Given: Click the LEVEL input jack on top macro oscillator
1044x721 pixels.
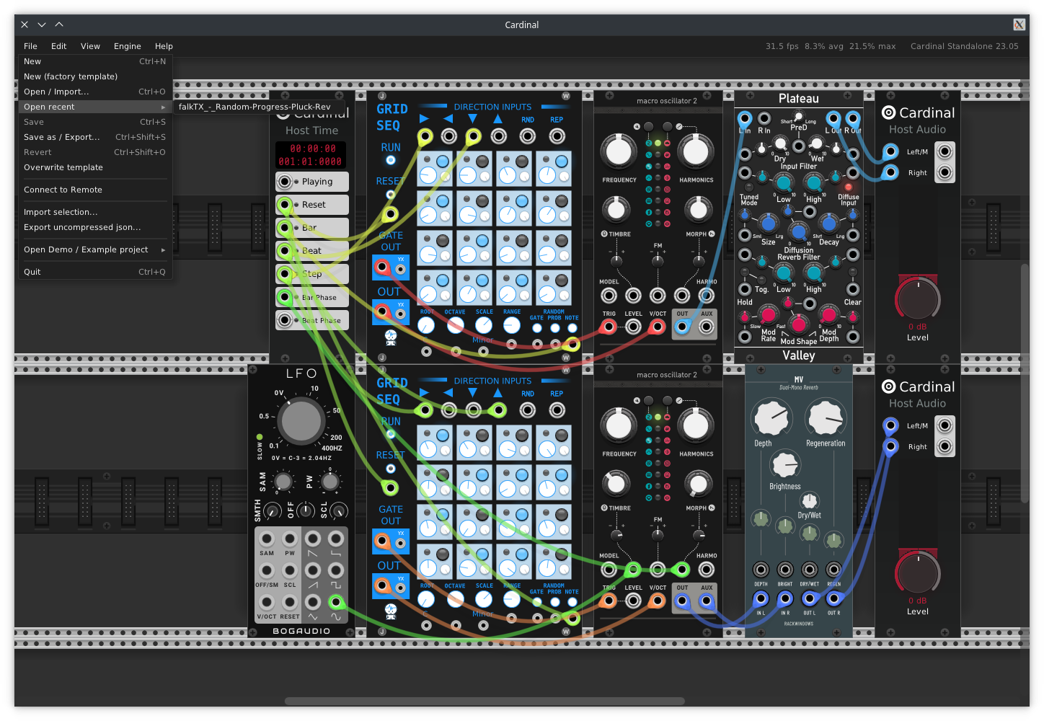Looking at the screenshot, I should click(633, 327).
